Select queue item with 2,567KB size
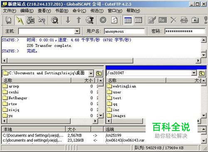 74,135
